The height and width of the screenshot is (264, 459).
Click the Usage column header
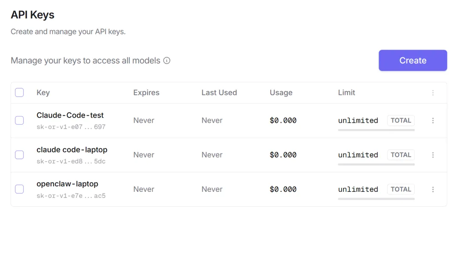[281, 93]
